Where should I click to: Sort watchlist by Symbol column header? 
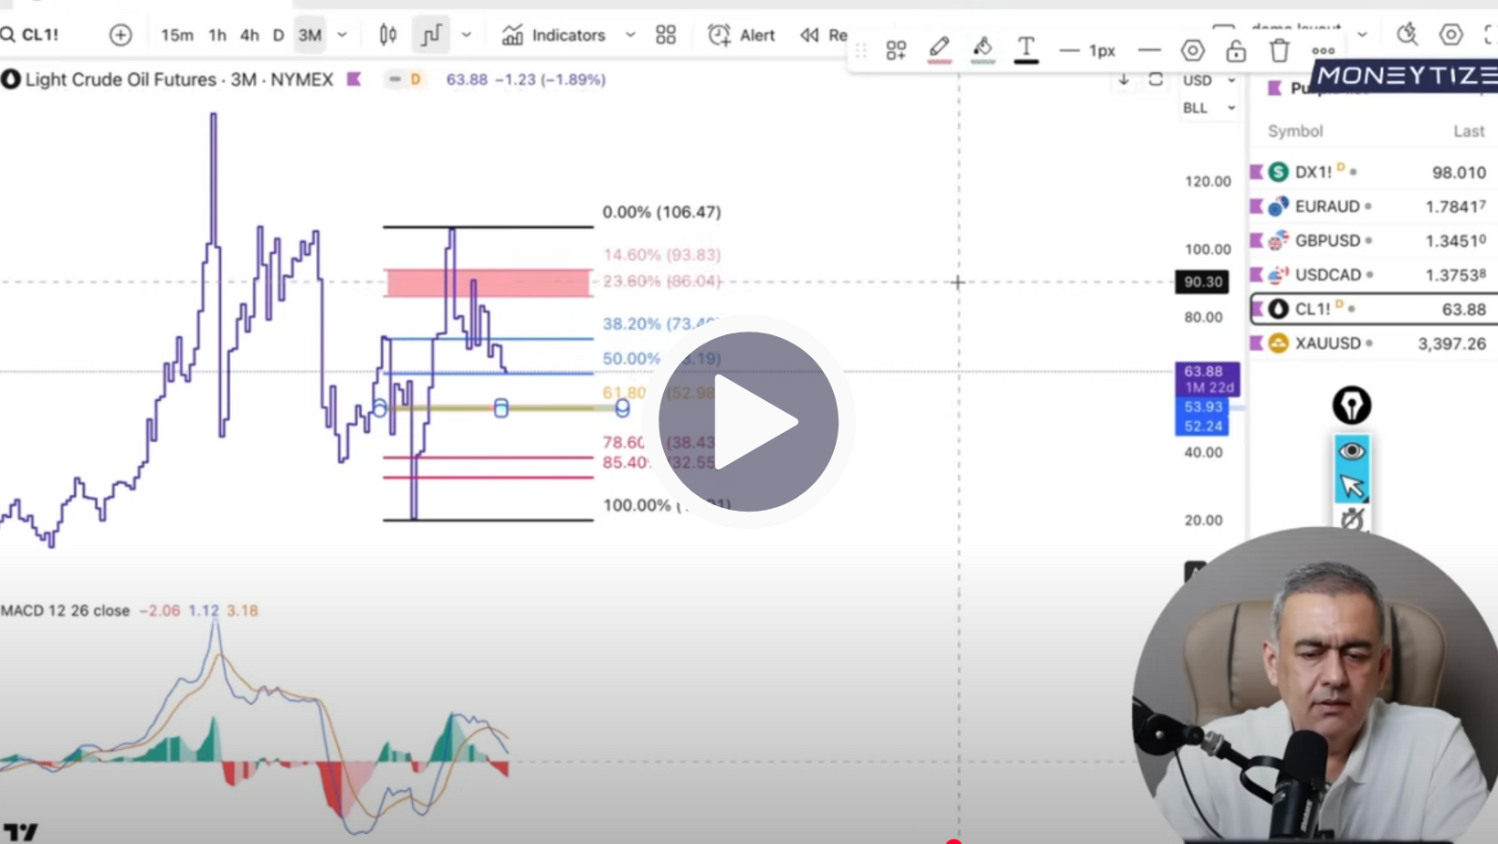coord(1294,131)
